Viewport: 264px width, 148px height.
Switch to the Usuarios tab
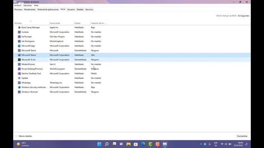pyautogui.click(x=71, y=9)
